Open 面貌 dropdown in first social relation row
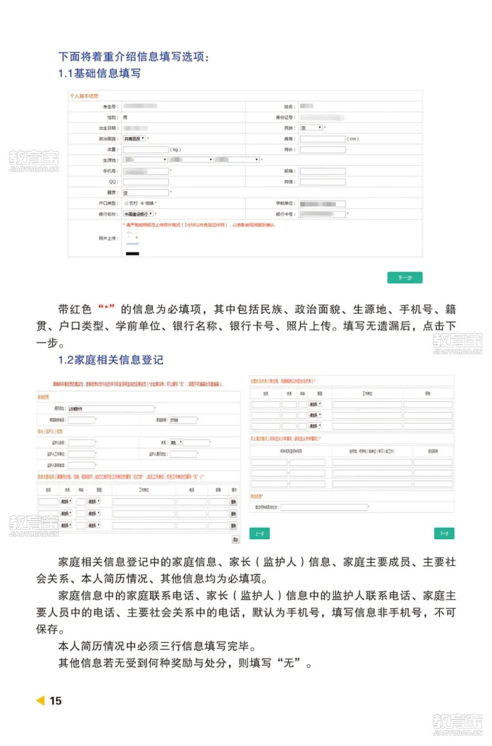Image resolution: width=492 pixels, height=746 pixels. (x=315, y=404)
